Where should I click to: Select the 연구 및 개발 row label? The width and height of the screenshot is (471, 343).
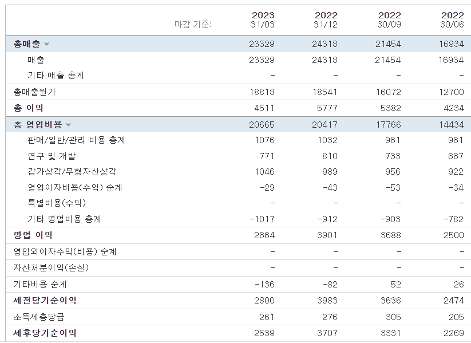tap(52, 156)
